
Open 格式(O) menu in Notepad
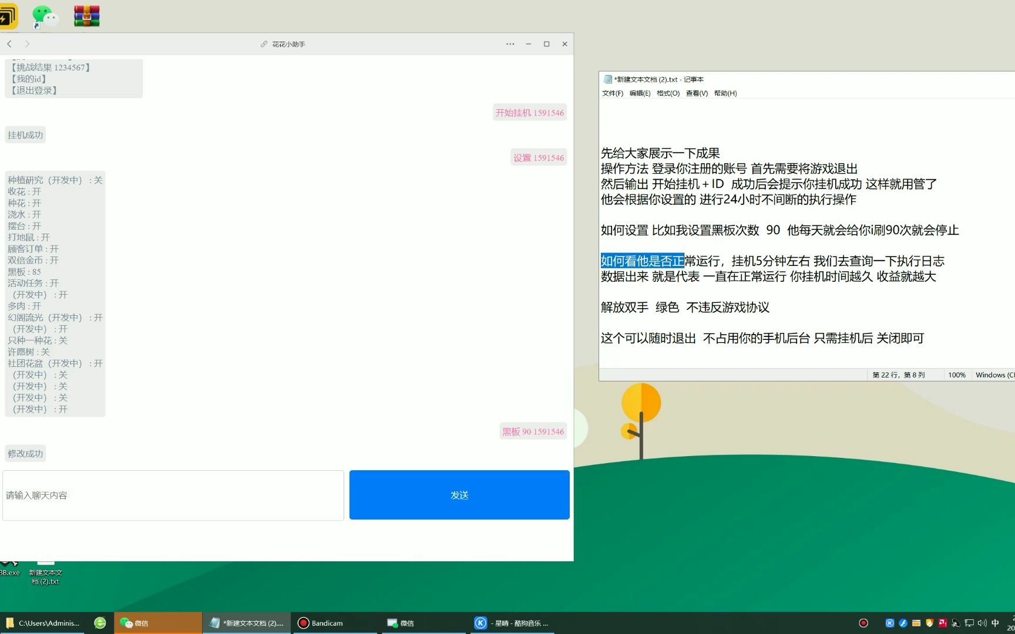point(668,93)
